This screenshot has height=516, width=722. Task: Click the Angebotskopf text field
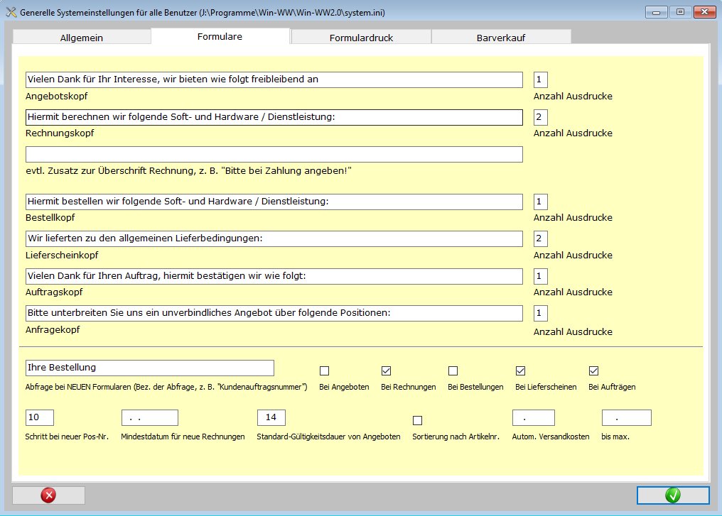pyautogui.click(x=274, y=79)
